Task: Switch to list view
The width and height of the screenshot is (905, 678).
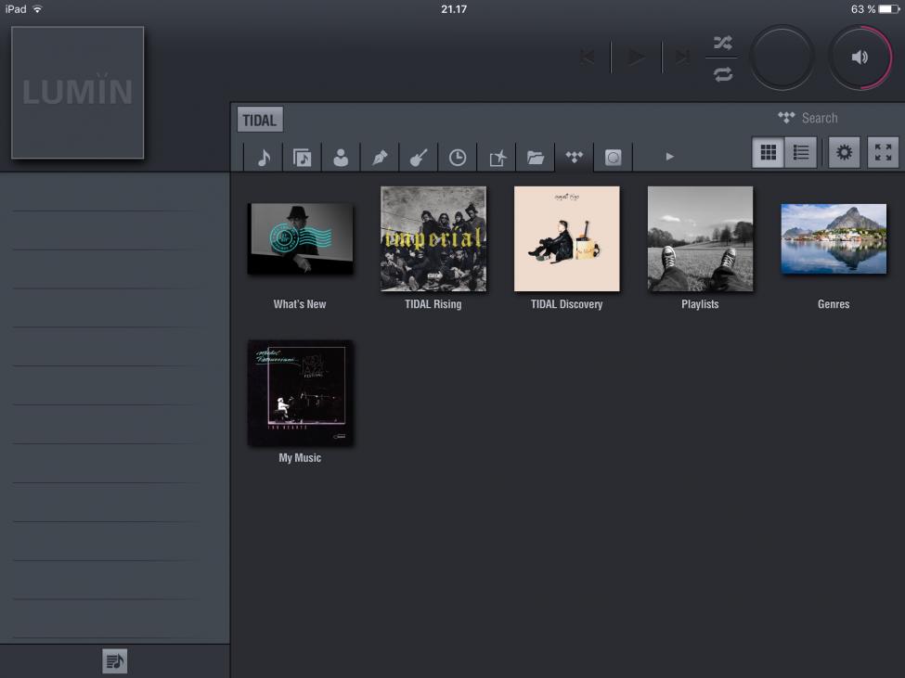Action: coord(801,152)
